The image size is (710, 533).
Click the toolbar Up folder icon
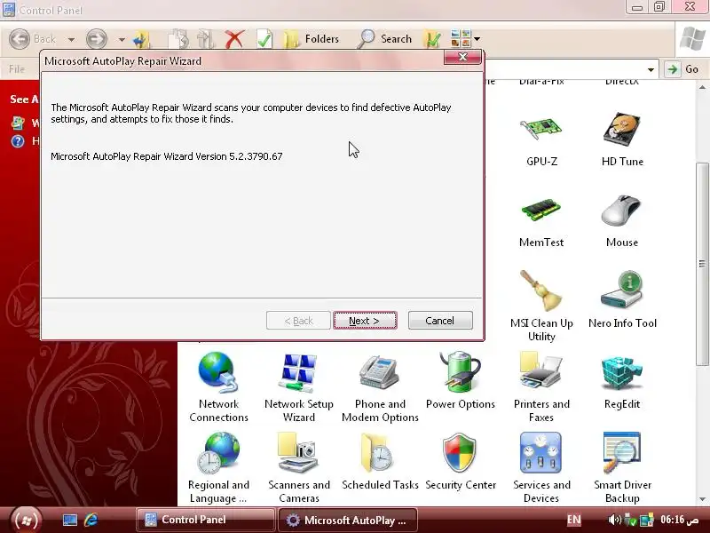click(142, 39)
